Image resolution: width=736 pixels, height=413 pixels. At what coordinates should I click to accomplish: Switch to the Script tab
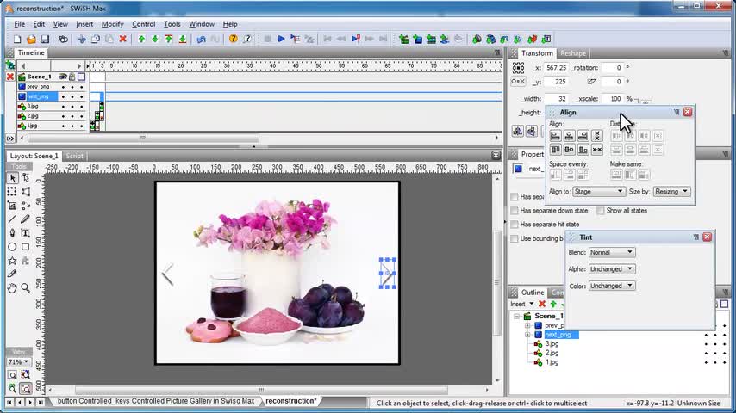(x=75, y=156)
